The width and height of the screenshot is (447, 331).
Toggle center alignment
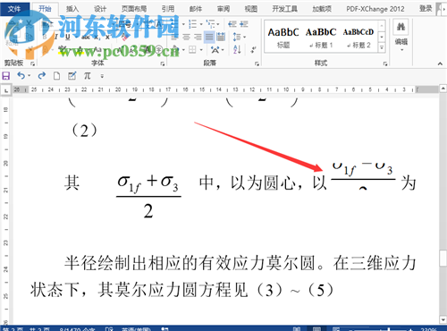186,37
